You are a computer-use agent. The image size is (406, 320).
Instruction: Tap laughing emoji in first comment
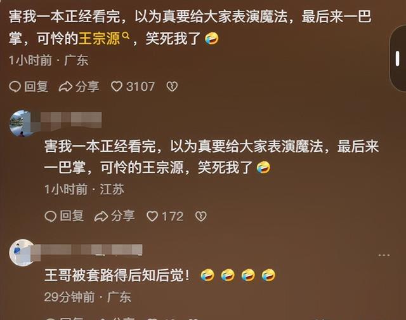click(212, 39)
